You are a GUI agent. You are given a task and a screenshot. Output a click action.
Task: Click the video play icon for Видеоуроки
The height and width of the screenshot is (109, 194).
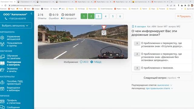tap(2, 89)
